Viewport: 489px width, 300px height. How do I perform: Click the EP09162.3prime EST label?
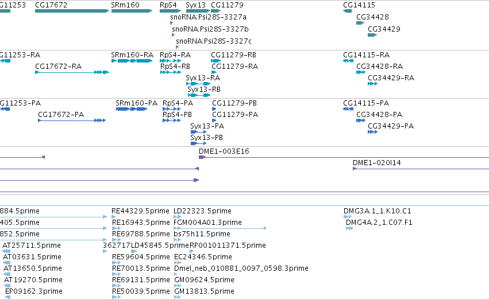(34, 291)
